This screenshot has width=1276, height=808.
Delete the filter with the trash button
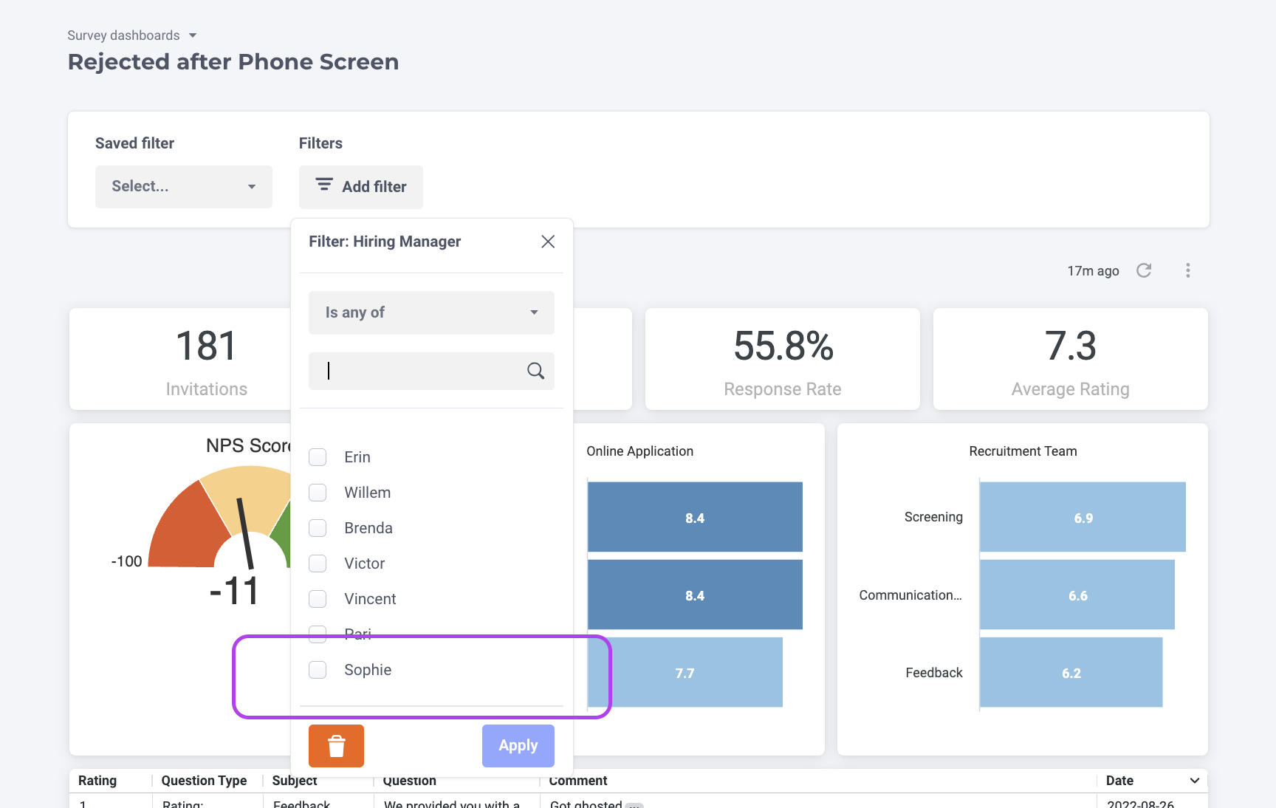336,746
